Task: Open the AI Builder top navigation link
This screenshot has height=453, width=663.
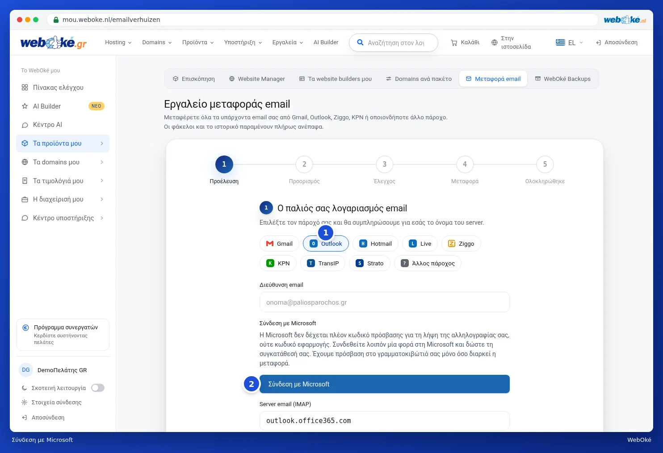Action: pyautogui.click(x=326, y=42)
